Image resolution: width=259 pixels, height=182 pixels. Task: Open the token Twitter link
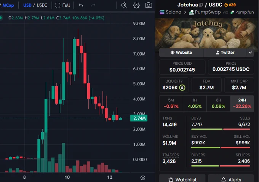coord(225,53)
